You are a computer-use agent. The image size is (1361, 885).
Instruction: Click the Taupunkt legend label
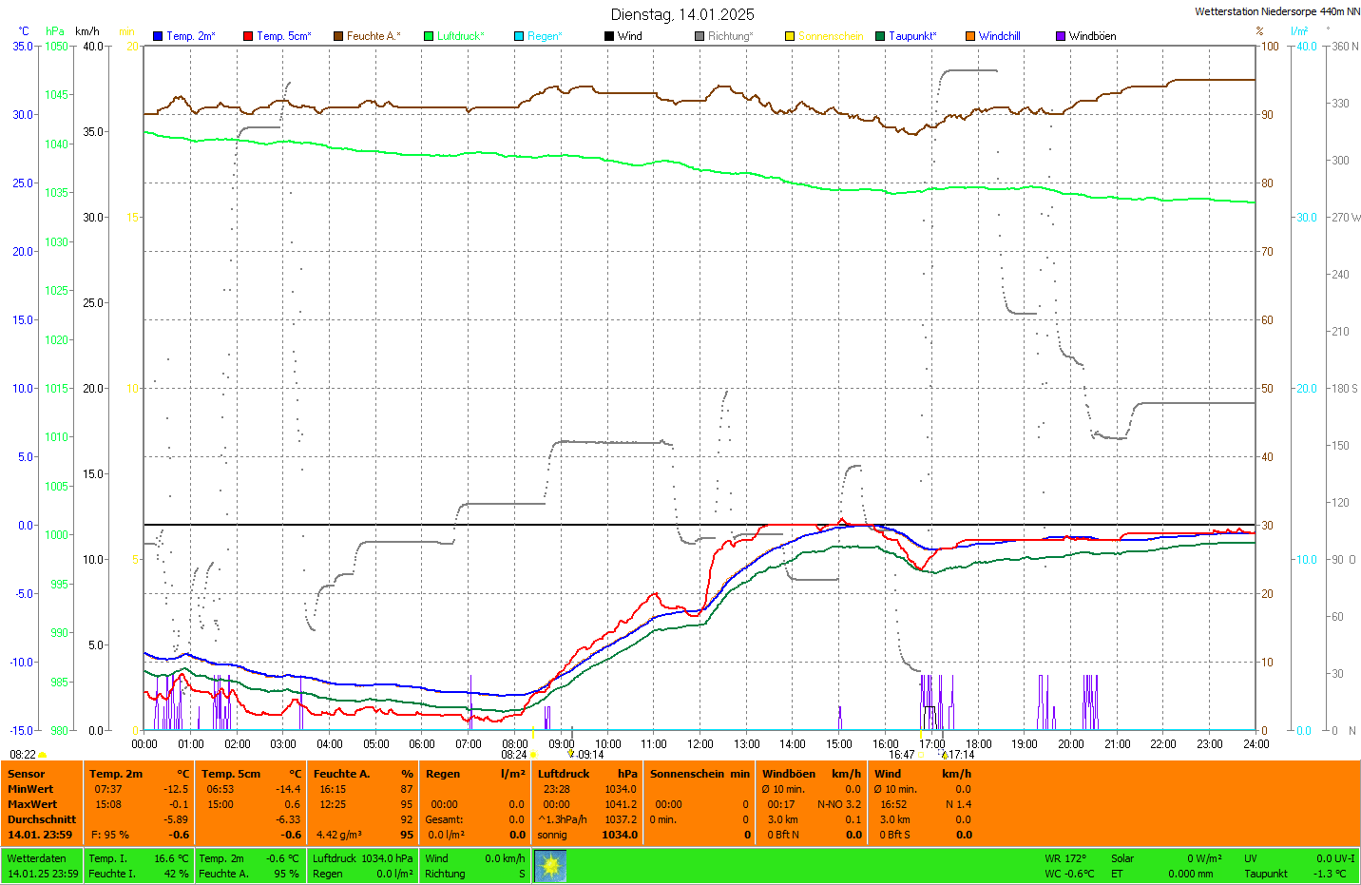coord(912,36)
